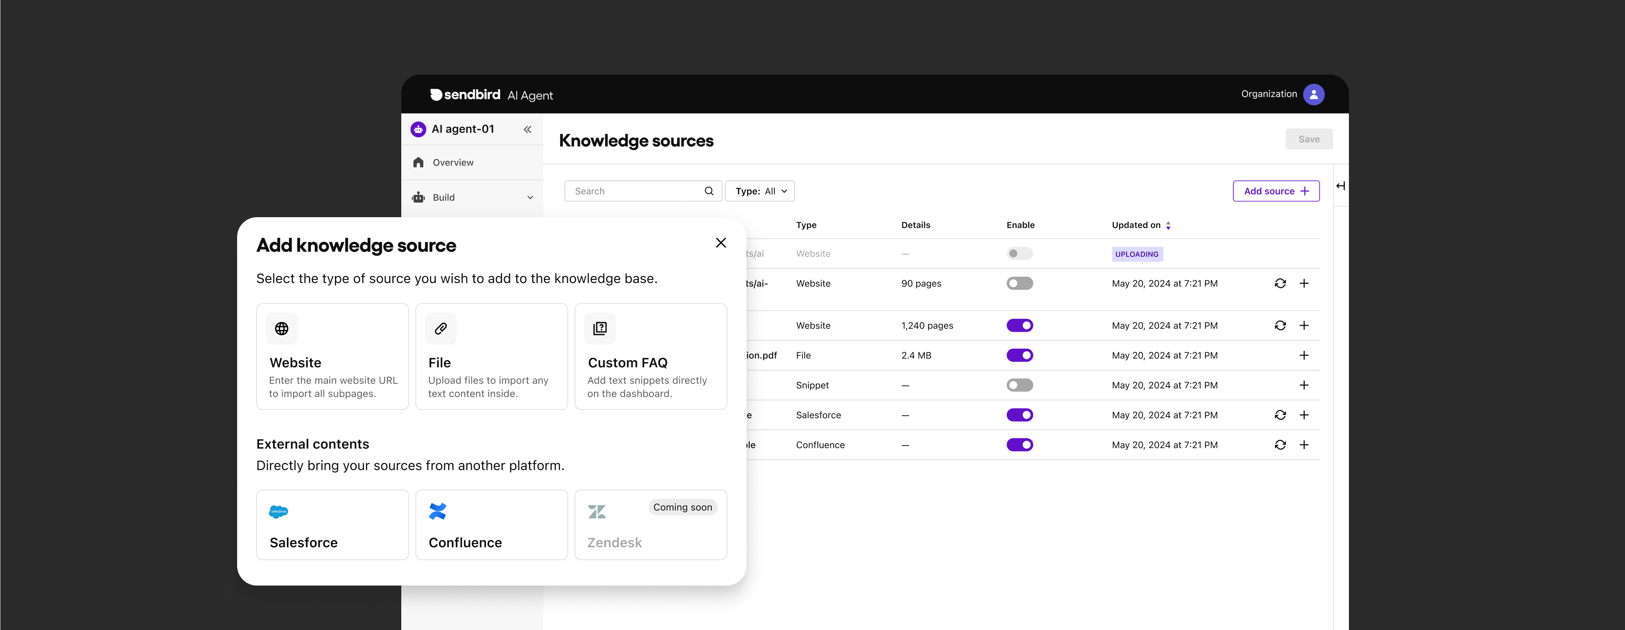Click the search magnifier icon

pyautogui.click(x=708, y=191)
